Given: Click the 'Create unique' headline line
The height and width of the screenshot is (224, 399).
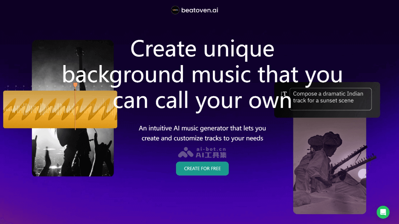Looking at the screenshot, I should [x=202, y=48].
